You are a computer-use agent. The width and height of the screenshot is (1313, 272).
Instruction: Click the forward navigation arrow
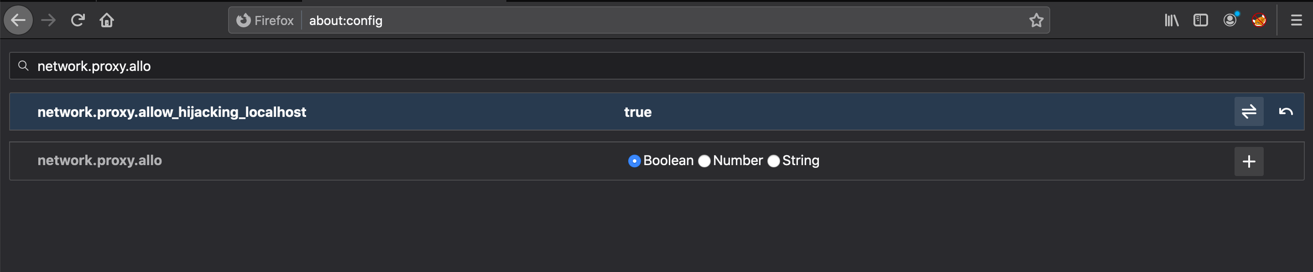tap(48, 20)
